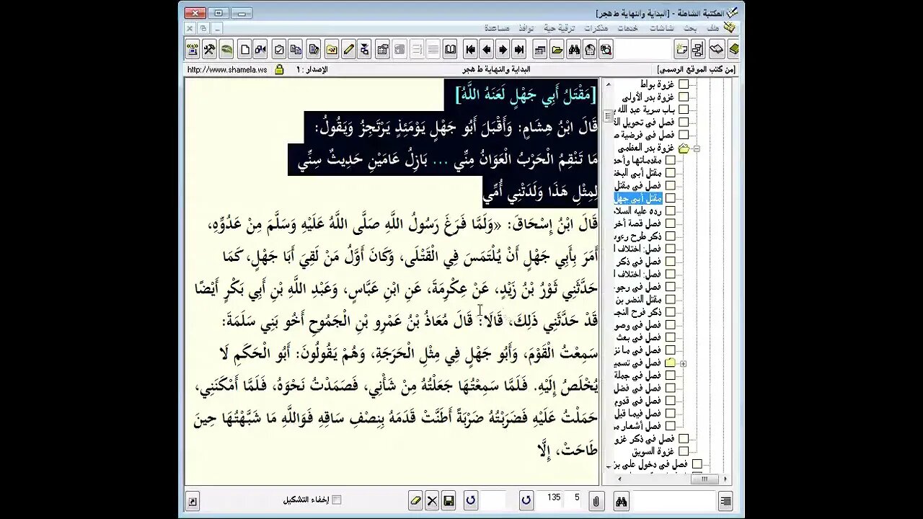Click the eraser icon in bottom bar
The image size is (923, 519).
point(415,500)
